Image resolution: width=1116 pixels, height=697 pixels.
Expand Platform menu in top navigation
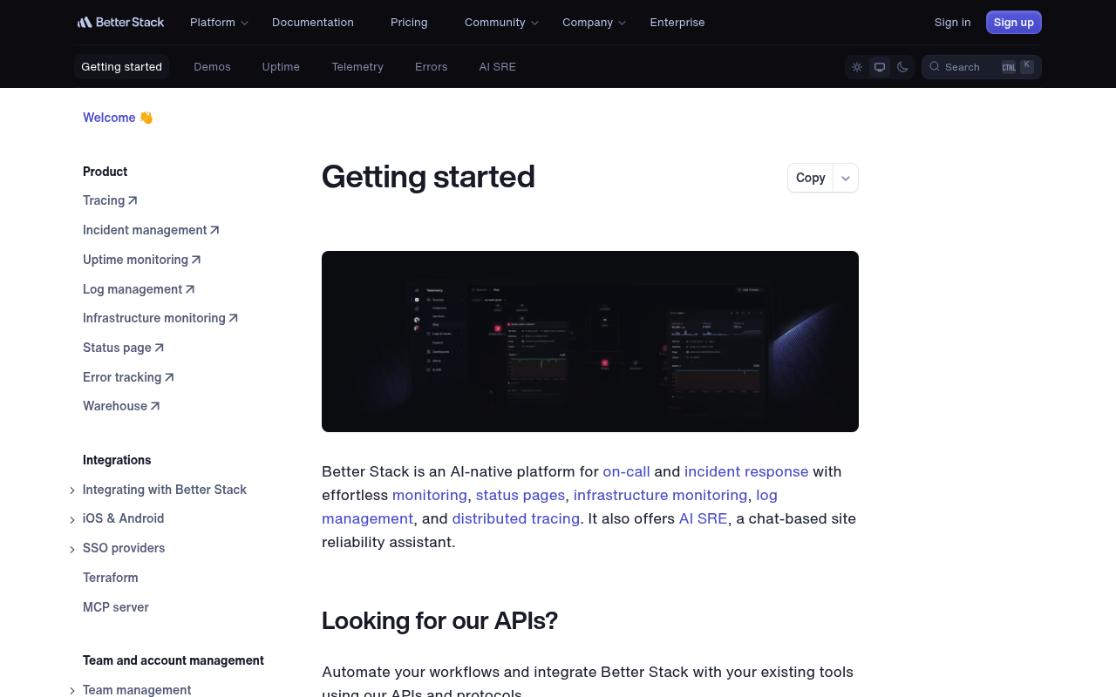(x=219, y=23)
